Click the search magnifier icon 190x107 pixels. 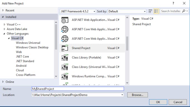click(184, 11)
